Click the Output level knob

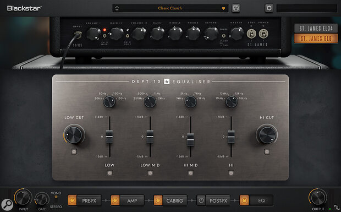pos(317,198)
